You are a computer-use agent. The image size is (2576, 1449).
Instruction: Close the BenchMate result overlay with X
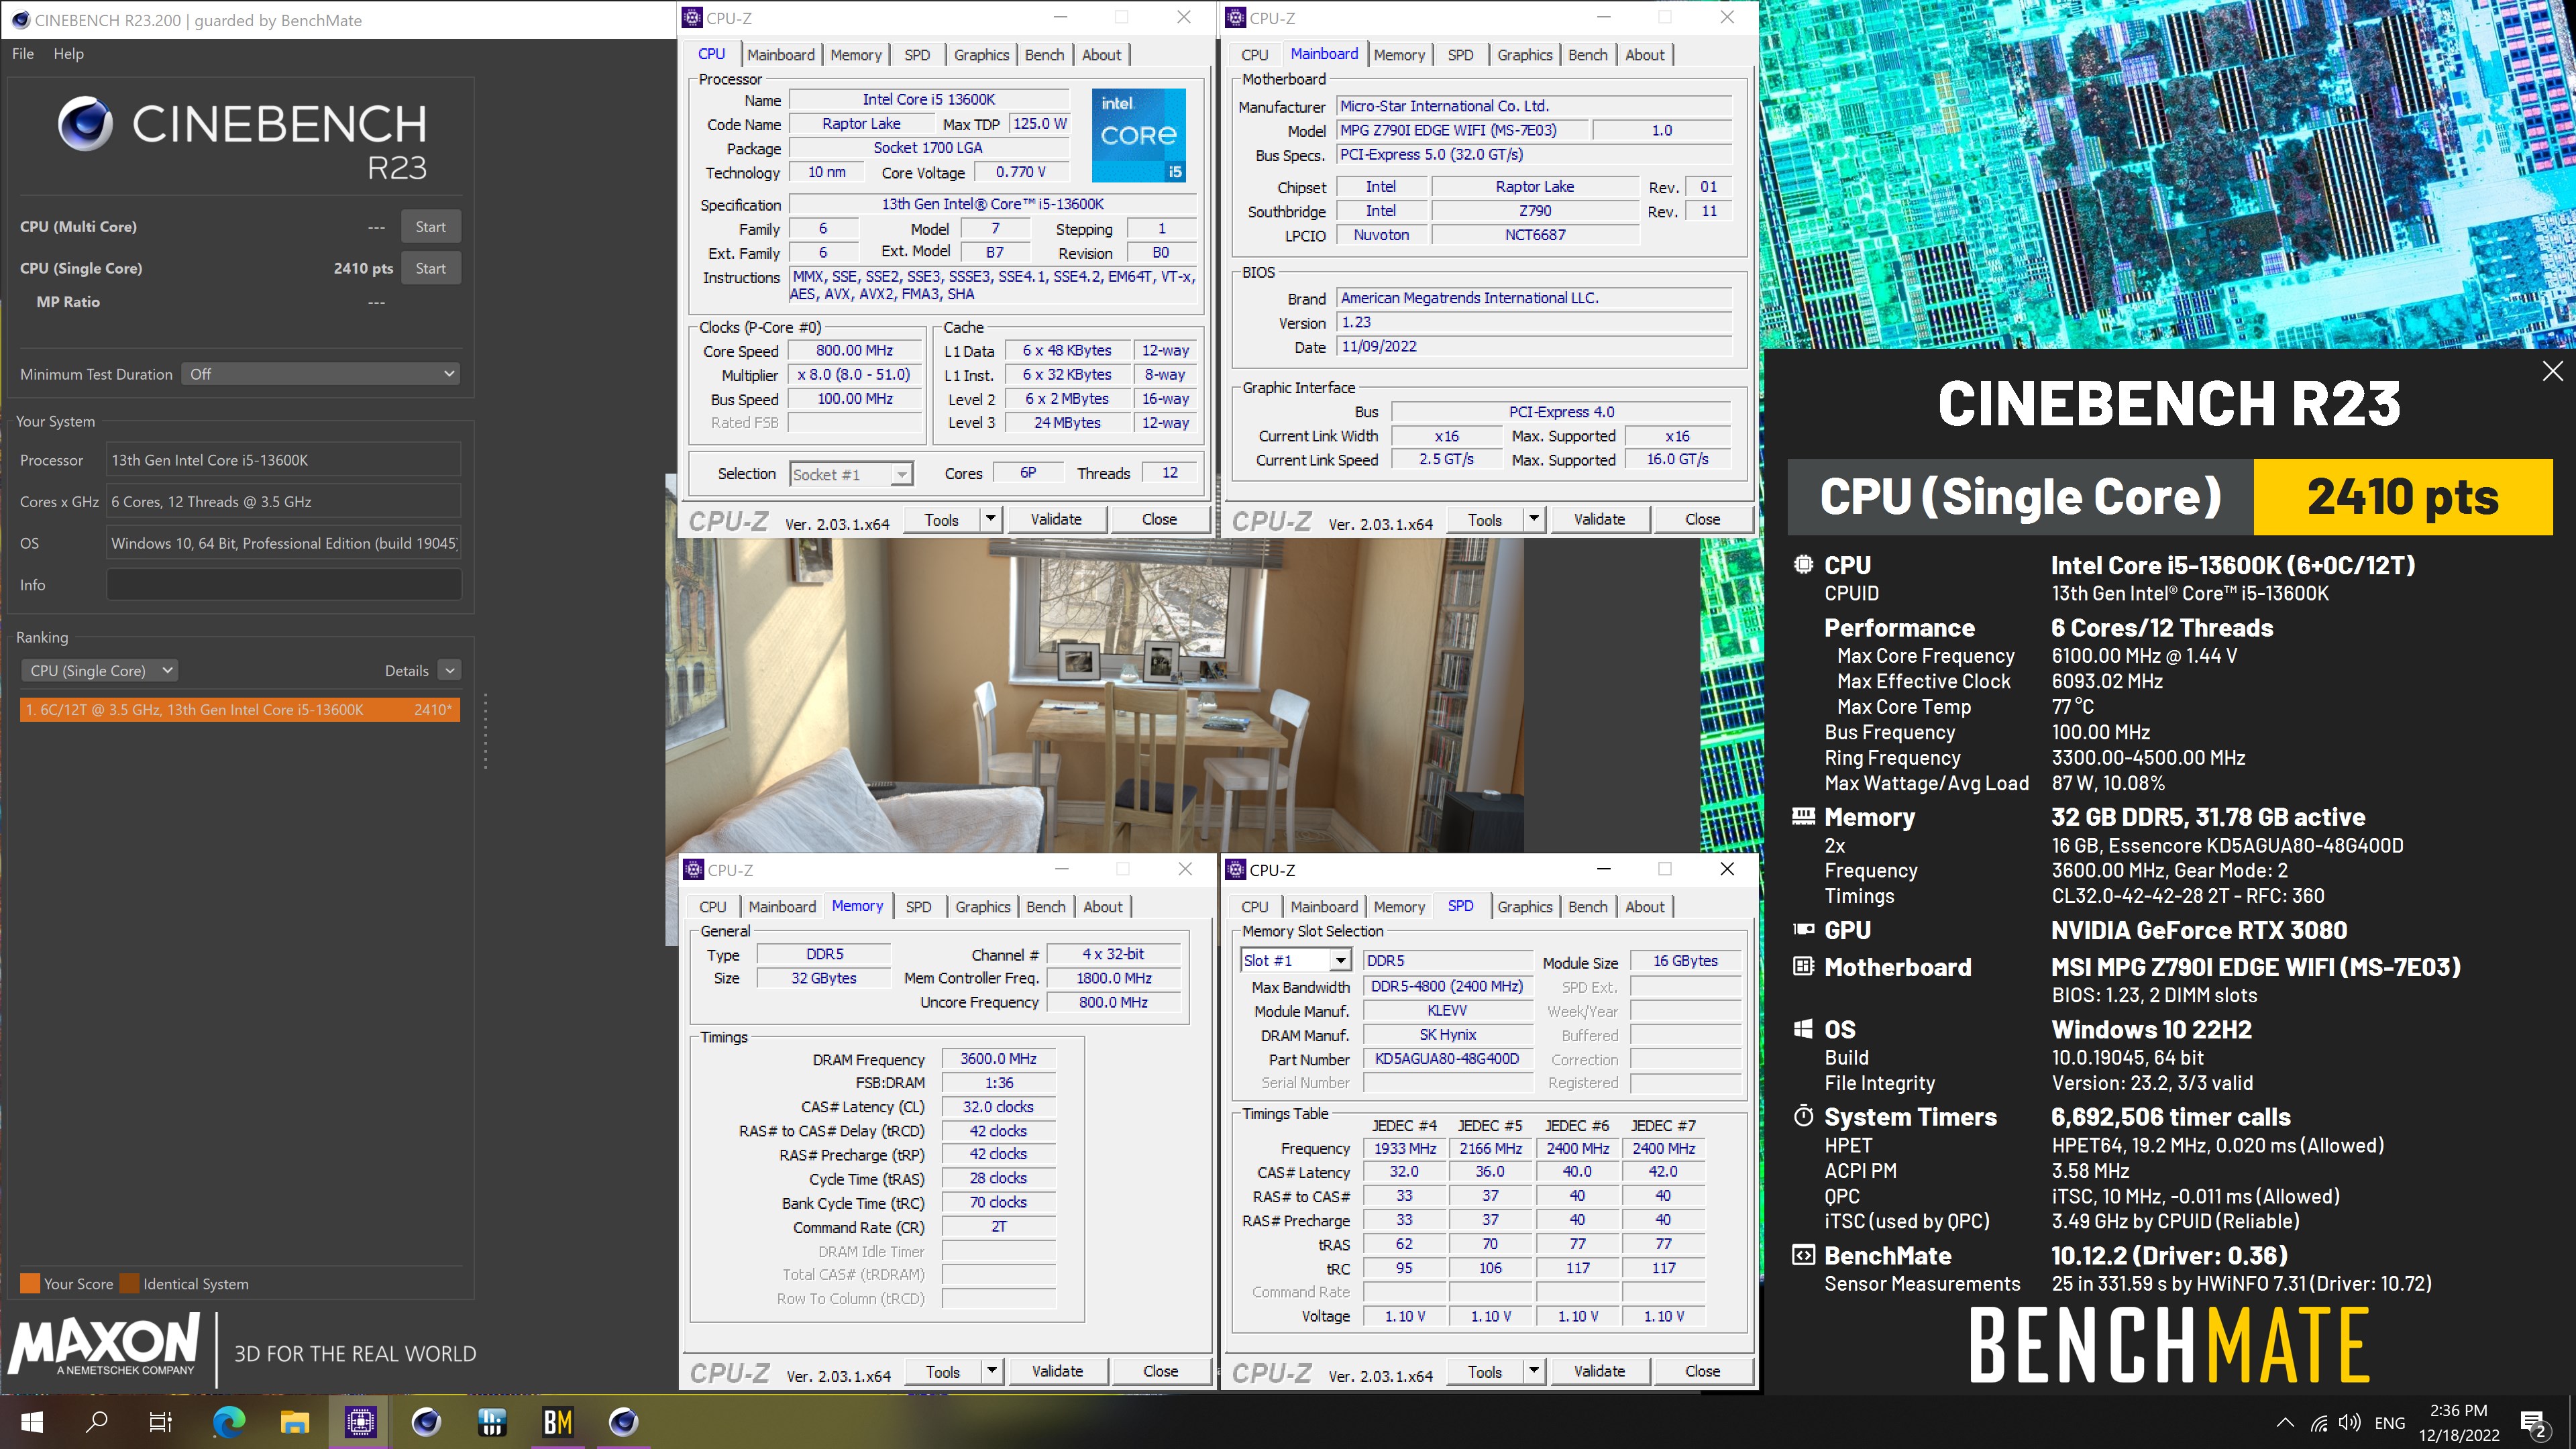point(2552,371)
